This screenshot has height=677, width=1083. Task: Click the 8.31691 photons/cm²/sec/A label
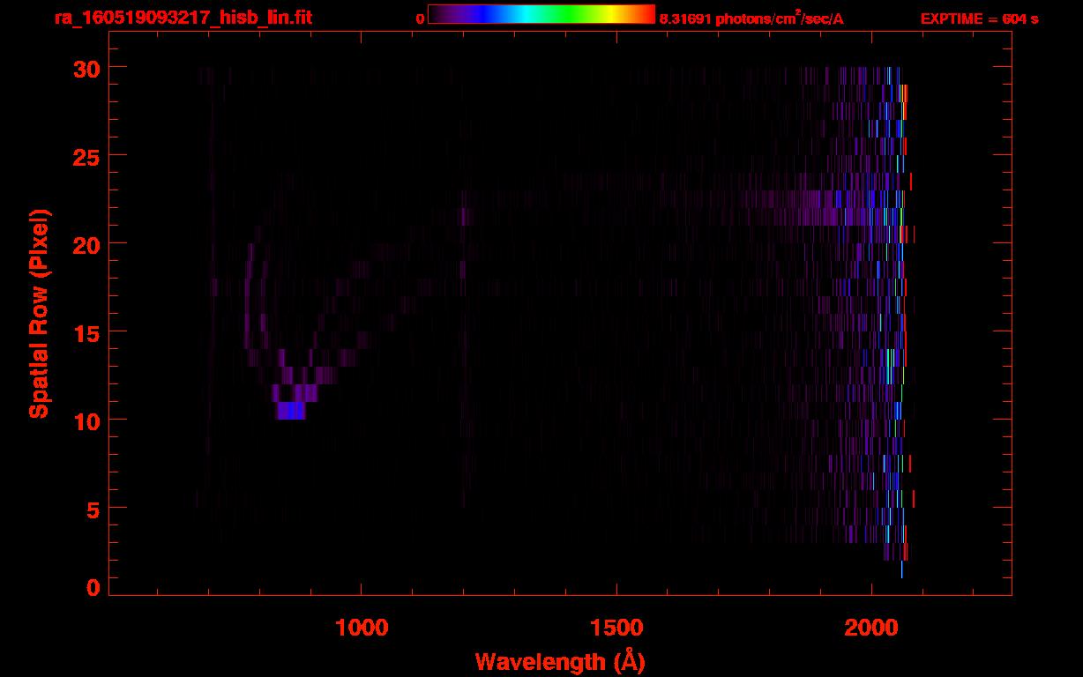(751, 18)
